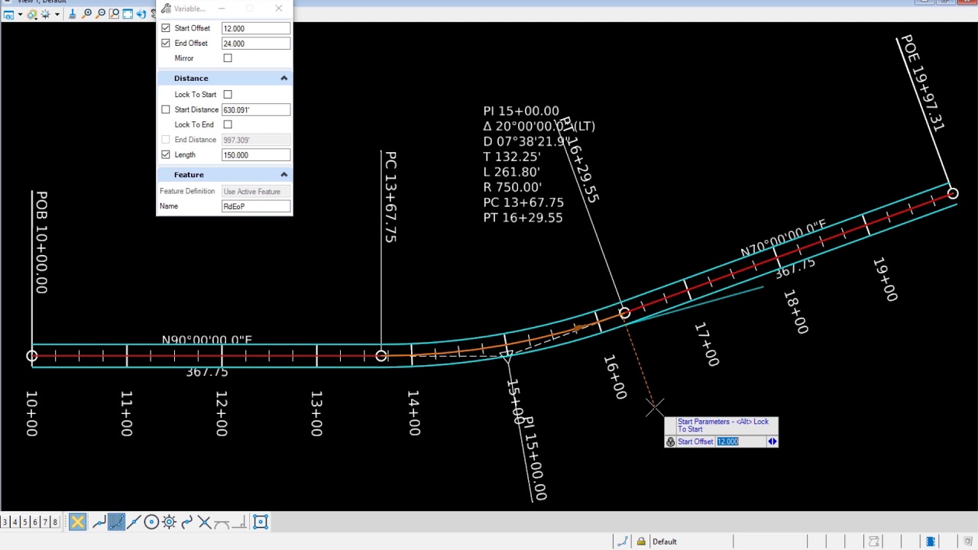Select the Rotate View tool
The width and height of the screenshot is (978, 550).
tap(141, 15)
